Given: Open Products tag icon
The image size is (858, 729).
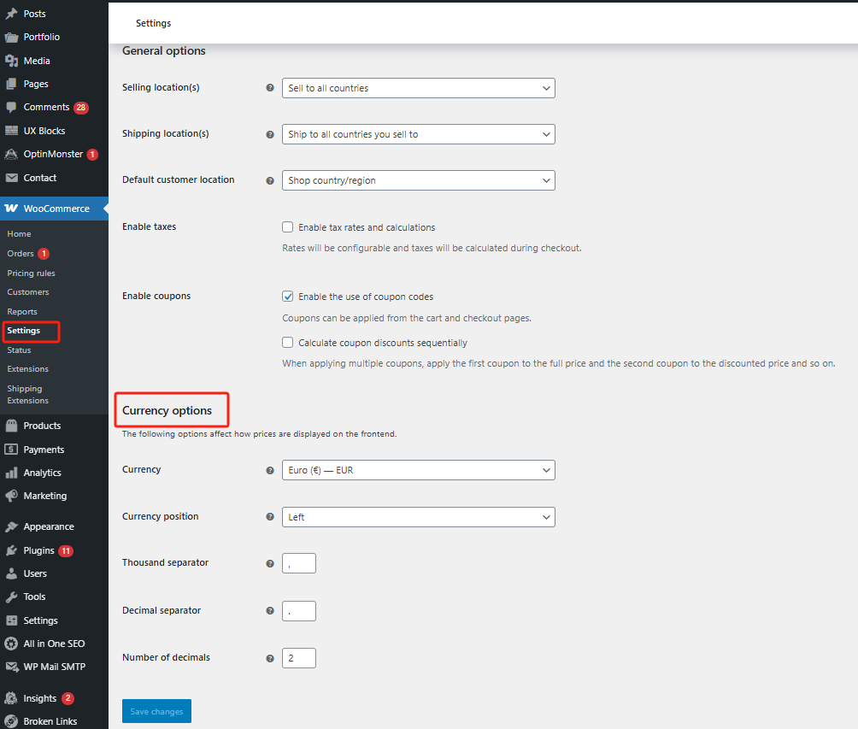Looking at the screenshot, I should click(x=11, y=425).
